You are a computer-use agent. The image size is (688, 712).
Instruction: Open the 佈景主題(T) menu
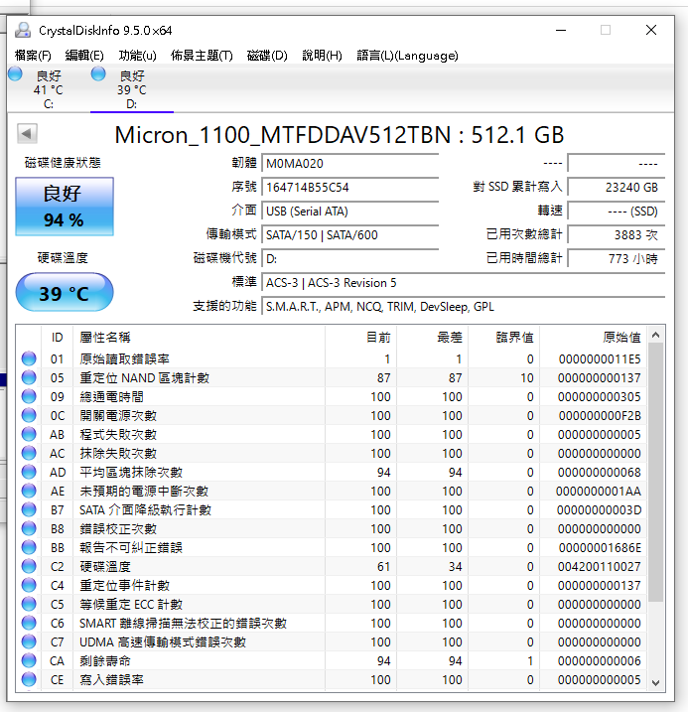202,56
